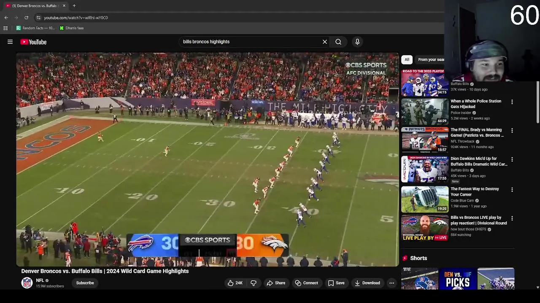Click the Denver Broncos vs. Buffalo Bills video title
This screenshot has width=540, height=303.
point(105,271)
